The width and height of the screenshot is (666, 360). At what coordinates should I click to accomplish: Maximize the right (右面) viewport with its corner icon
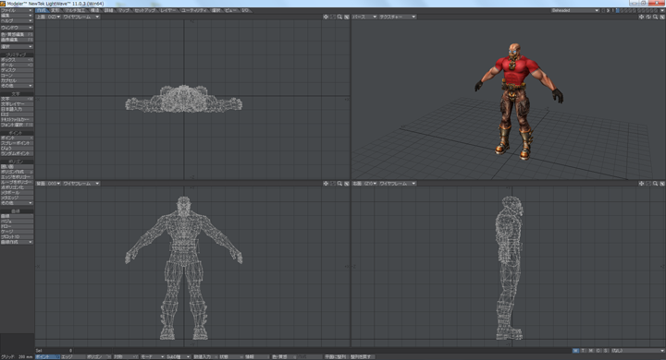click(662, 184)
